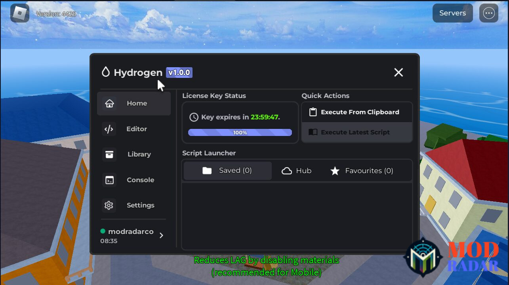Go to the Home page
Image resolution: width=509 pixels, height=285 pixels.
(x=134, y=104)
